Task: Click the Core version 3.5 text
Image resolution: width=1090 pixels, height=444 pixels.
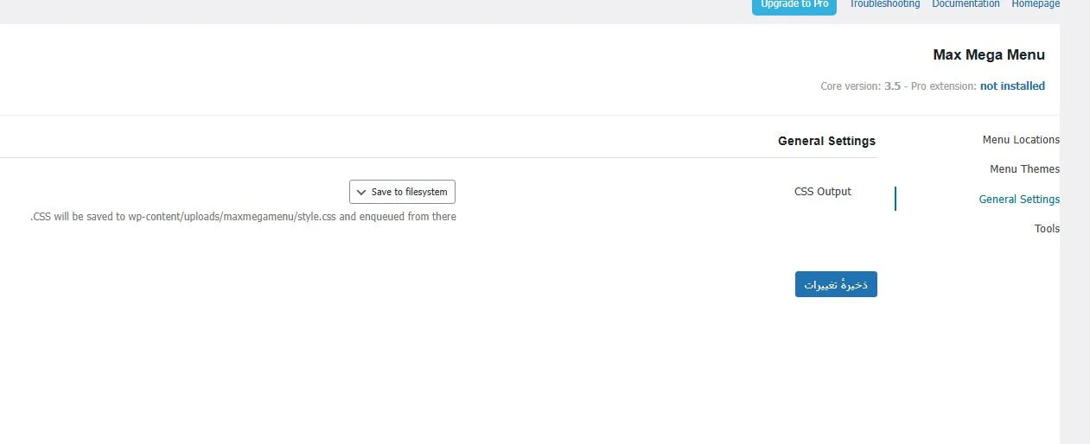Action: (860, 86)
